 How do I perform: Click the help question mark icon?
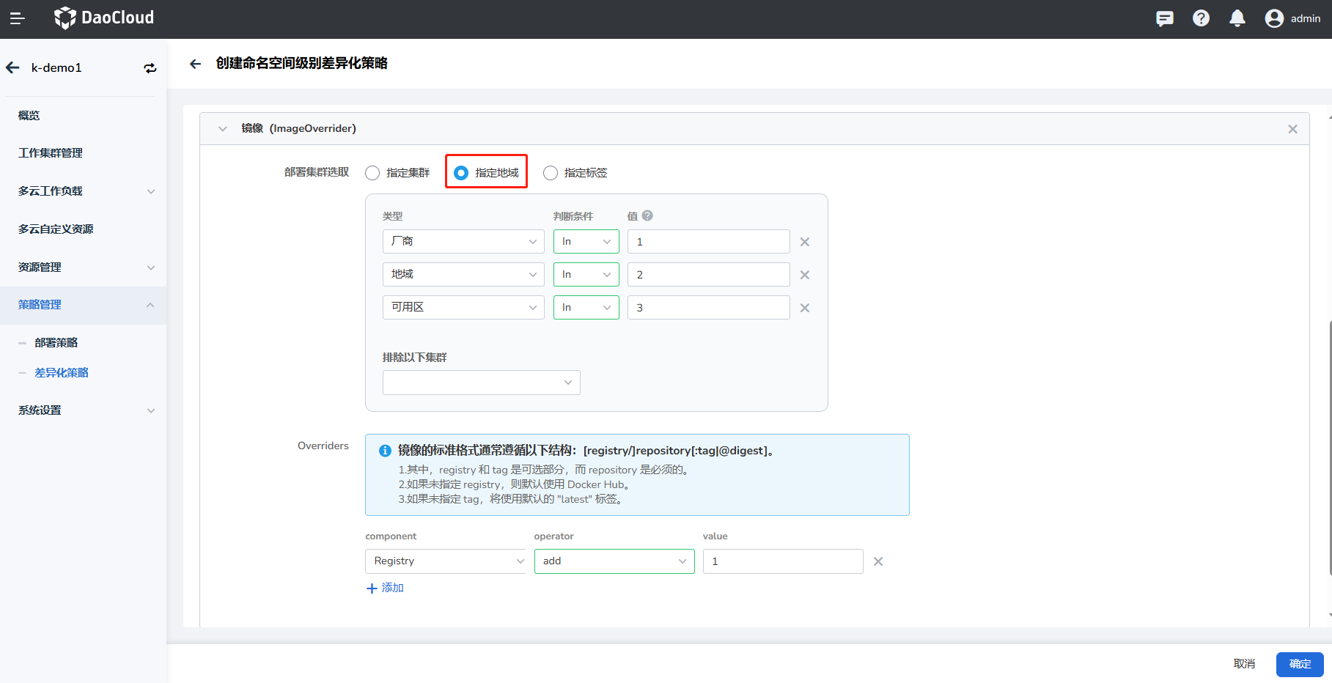point(1201,18)
